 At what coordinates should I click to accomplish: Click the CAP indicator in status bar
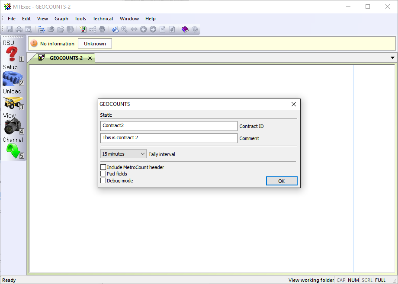pyautogui.click(x=341, y=280)
